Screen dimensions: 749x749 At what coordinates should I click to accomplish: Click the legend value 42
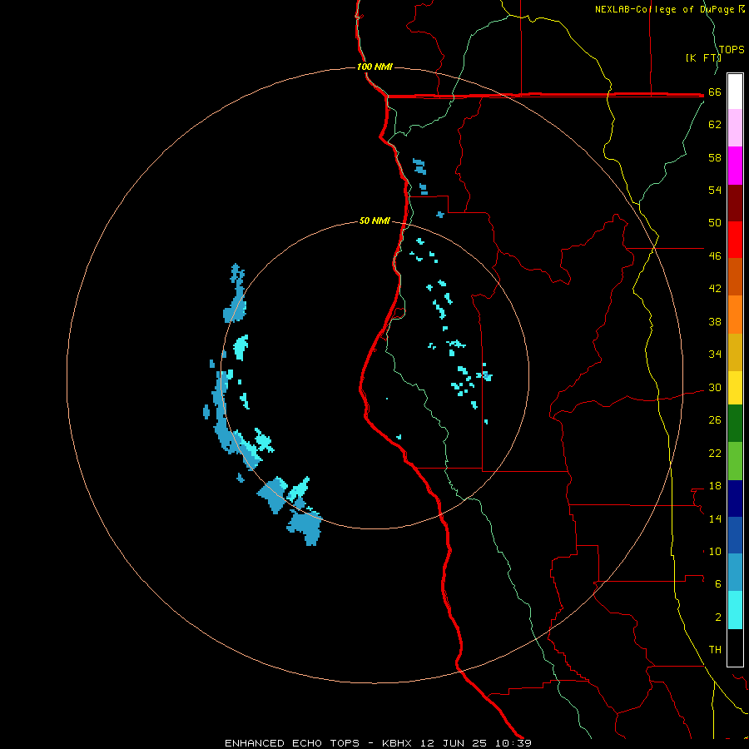point(715,289)
